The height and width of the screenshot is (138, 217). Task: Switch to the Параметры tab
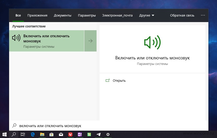pos(87,15)
